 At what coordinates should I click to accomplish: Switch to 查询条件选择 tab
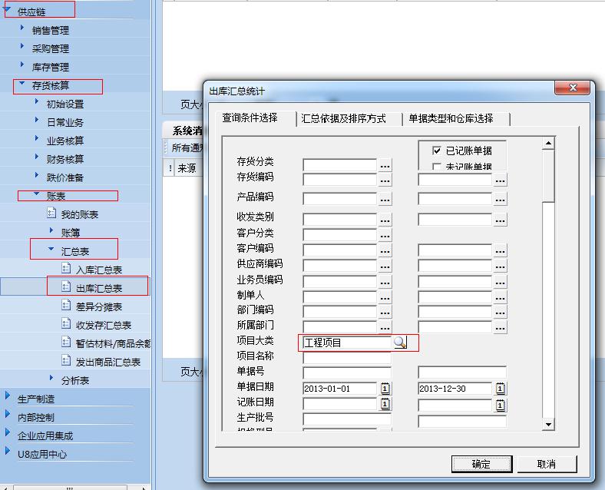click(x=250, y=118)
